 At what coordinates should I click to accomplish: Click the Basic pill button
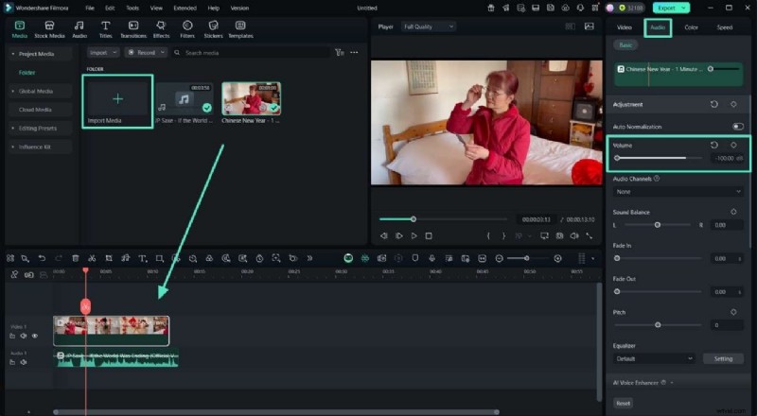[625, 44]
